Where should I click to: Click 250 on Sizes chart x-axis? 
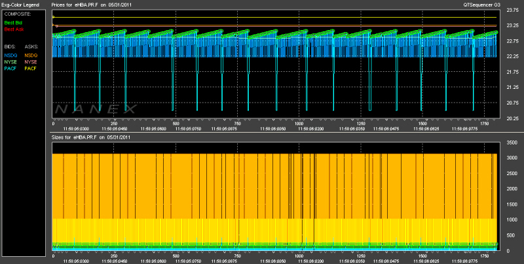click(x=113, y=256)
